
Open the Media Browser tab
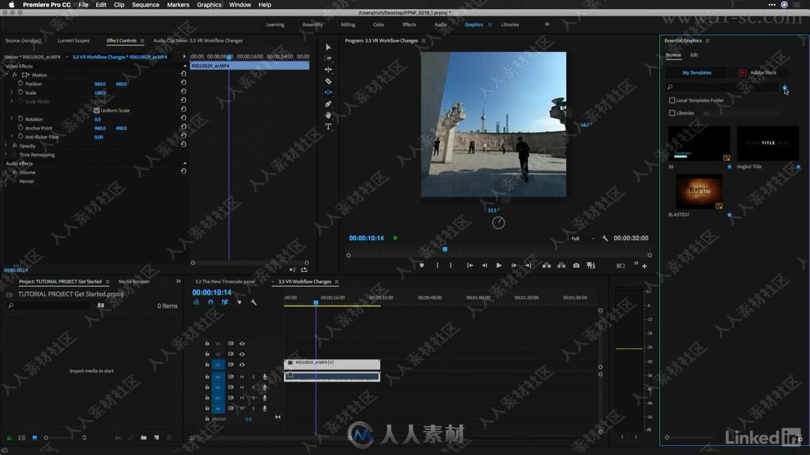coord(134,281)
